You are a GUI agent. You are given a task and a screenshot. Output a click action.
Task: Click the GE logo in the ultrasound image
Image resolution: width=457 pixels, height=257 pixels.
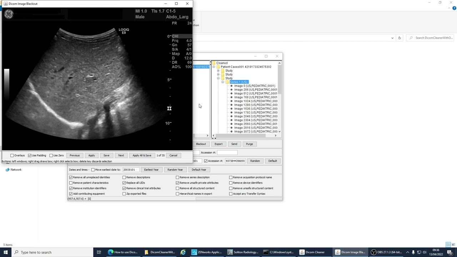click(9, 14)
